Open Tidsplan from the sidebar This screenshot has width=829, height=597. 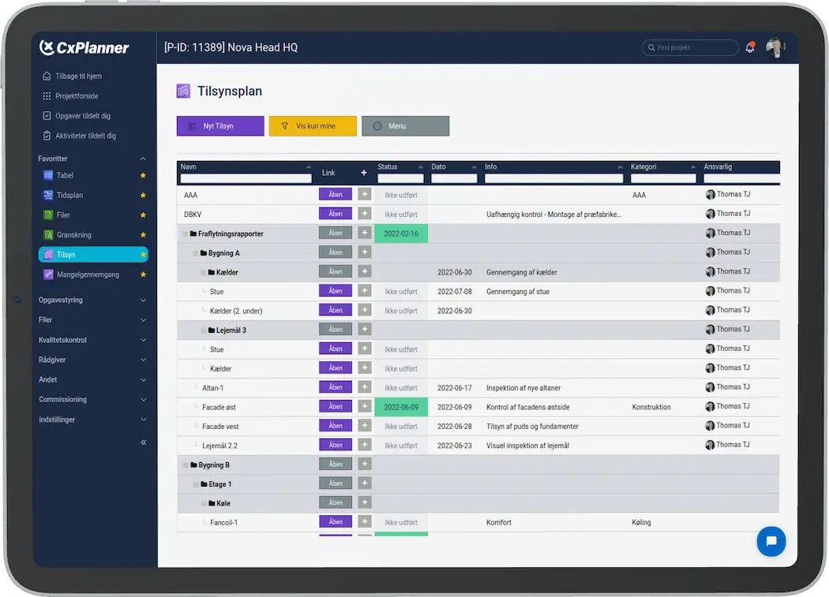69,195
